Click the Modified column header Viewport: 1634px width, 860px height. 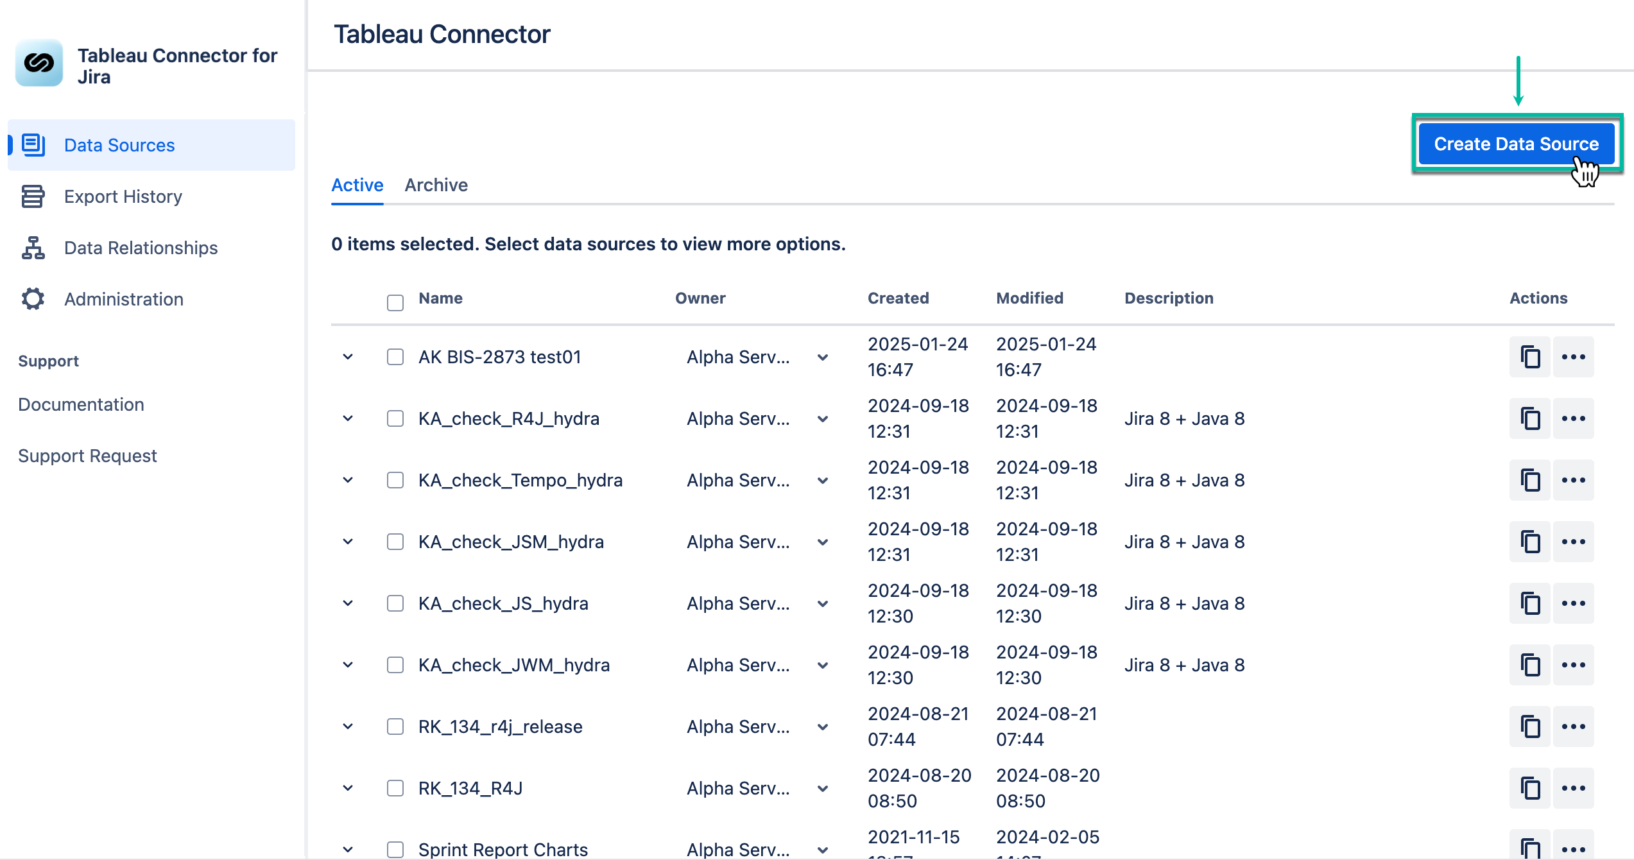(x=1029, y=298)
